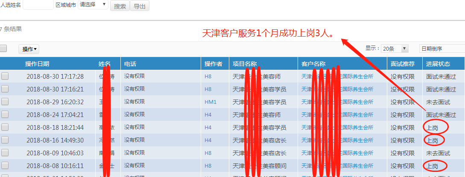Tick checkbox for row 2018-08-16 14:49:30

coord(5,140)
